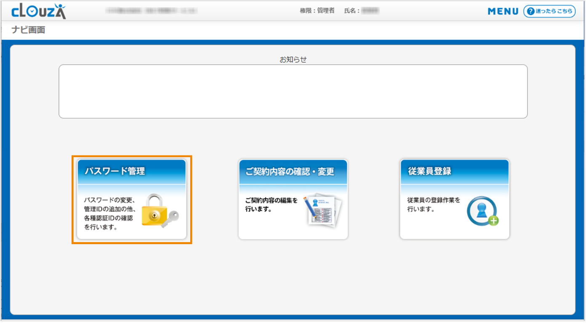Click the 権限：管理者 label in the header
588x324 pixels.
(x=317, y=11)
